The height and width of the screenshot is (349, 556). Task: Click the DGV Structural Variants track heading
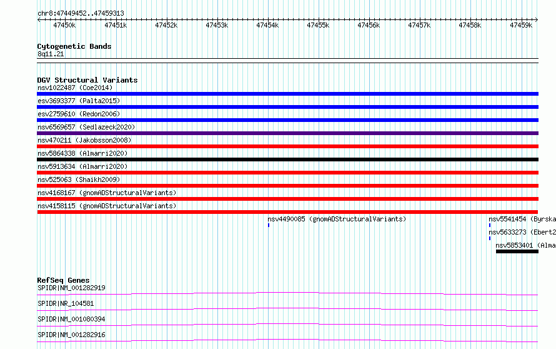(x=87, y=80)
